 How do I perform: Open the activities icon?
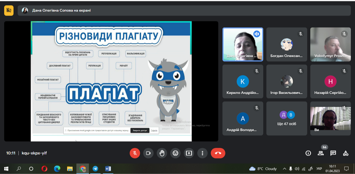tap(345, 153)
